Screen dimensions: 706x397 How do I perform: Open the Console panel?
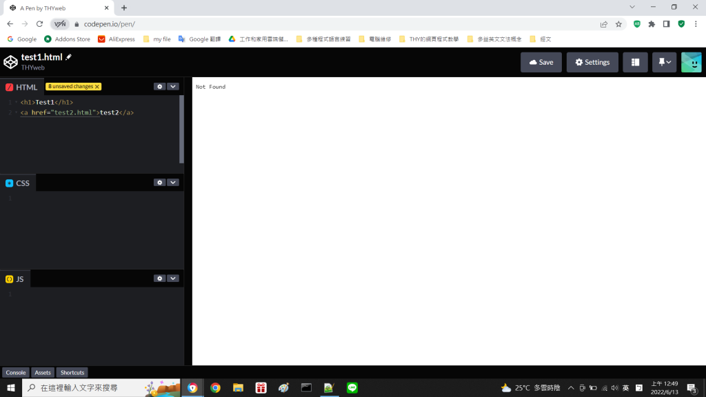[16, 372]
